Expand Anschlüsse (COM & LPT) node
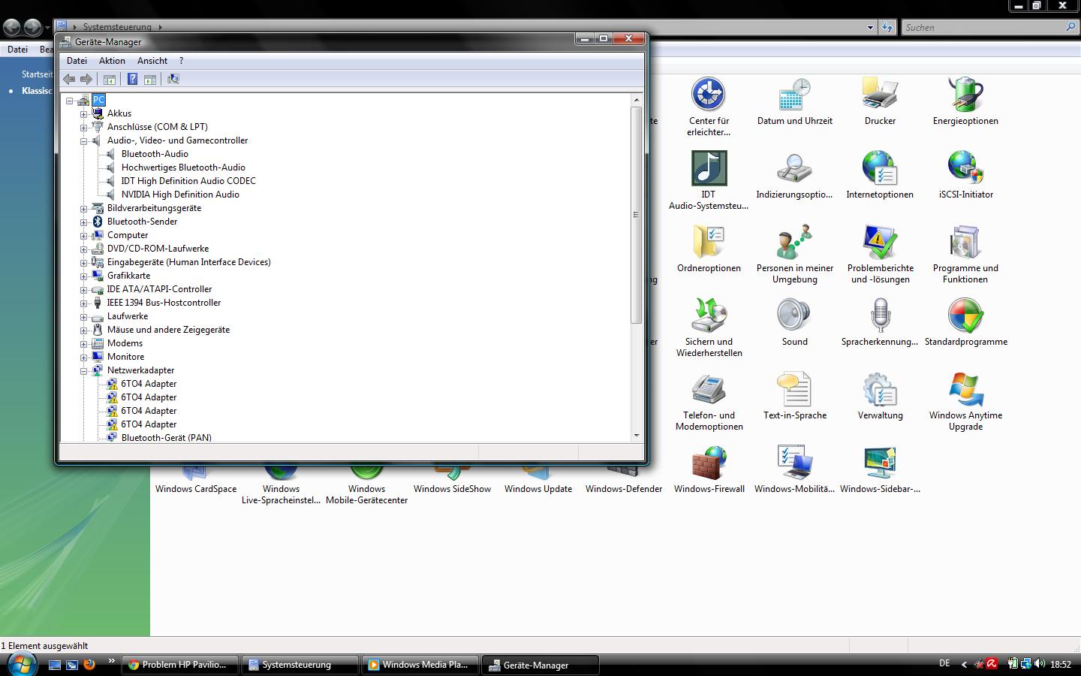 point(84,127)
